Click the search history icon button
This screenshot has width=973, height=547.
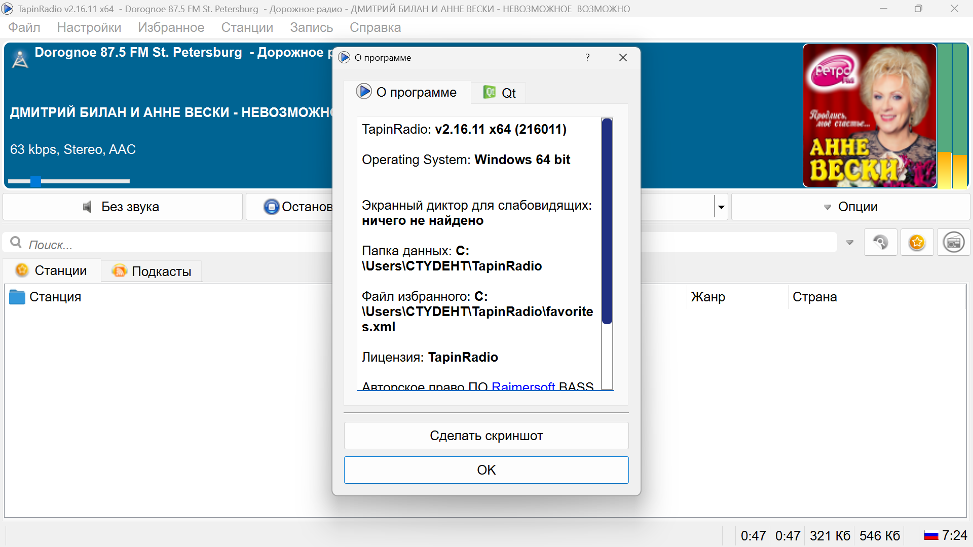click(880, 243)
